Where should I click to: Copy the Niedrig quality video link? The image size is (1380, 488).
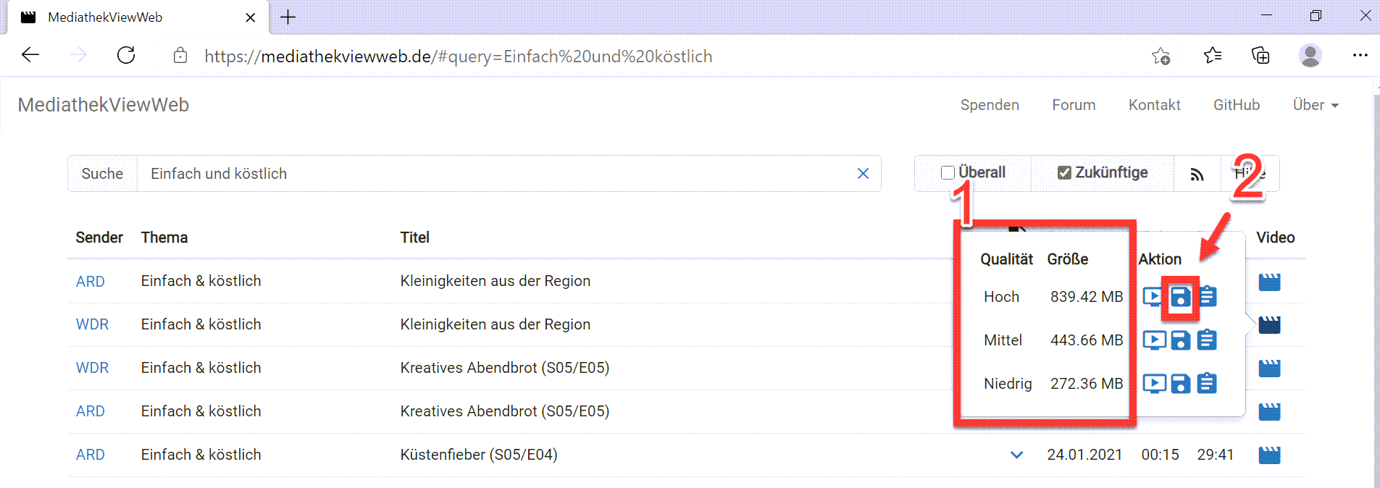tap(1207, 383)
